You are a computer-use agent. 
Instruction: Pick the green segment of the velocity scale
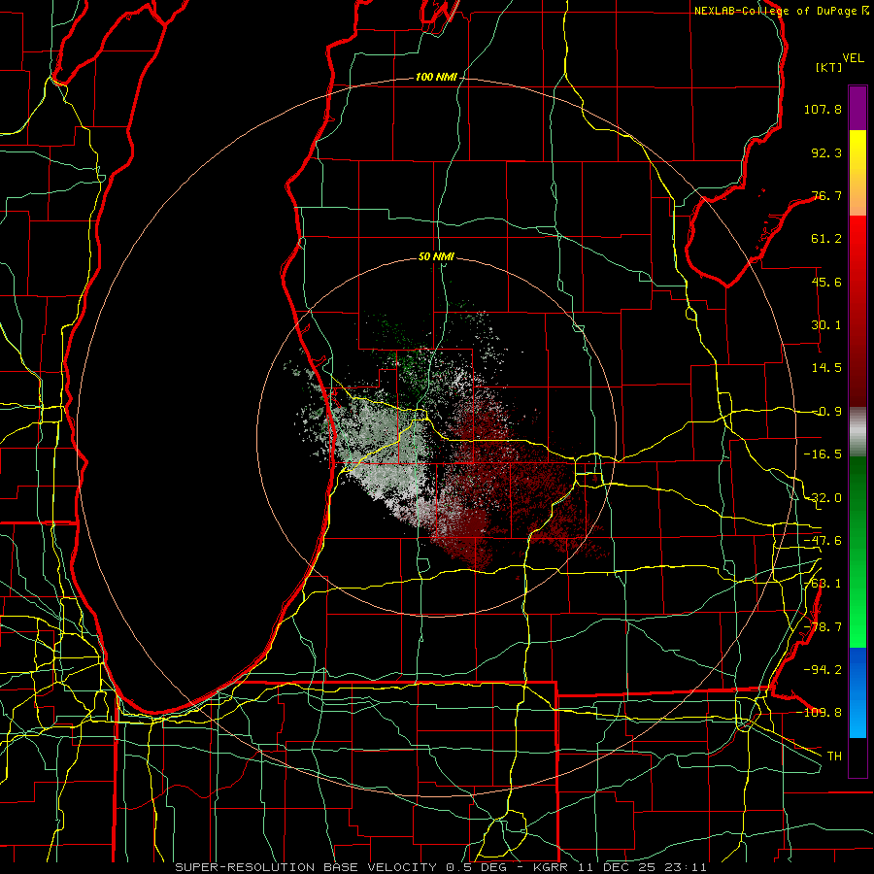click(857, 552)
